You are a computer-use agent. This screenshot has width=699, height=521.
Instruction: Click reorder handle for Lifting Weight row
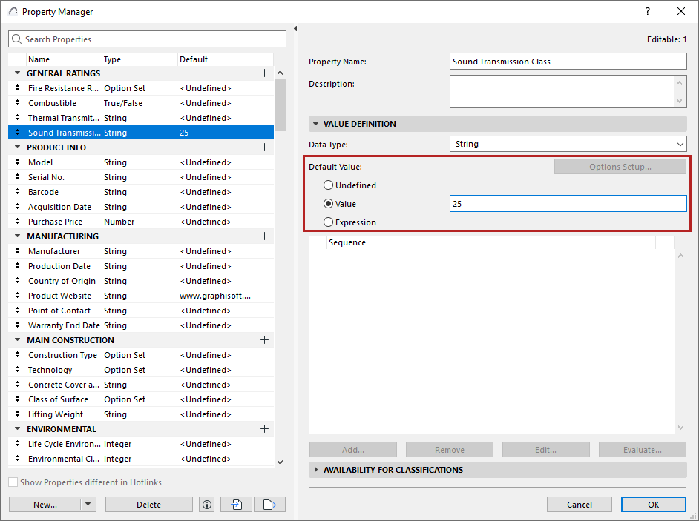click(17, 414)
